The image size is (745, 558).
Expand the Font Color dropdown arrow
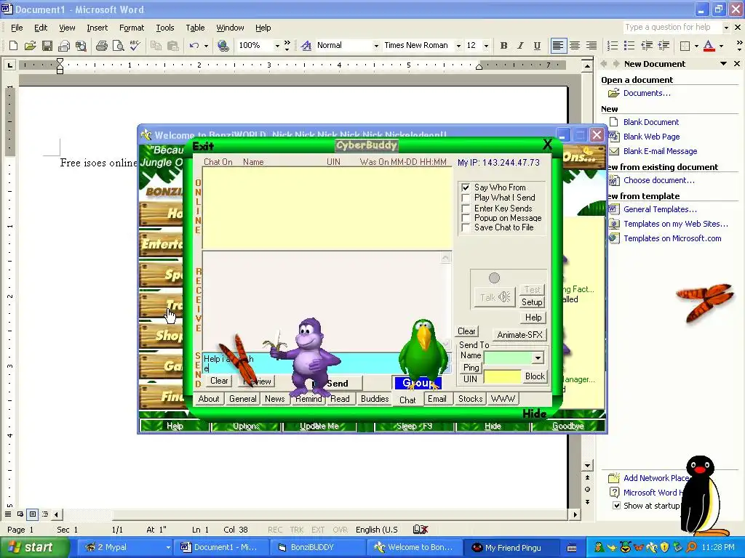[x=721, y=46]
